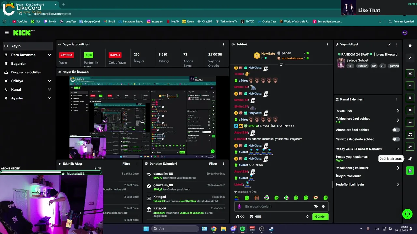Screen dimensions: 417x234
Task: Toggle the note icon in the right sidebar
Action: [410, 98]
